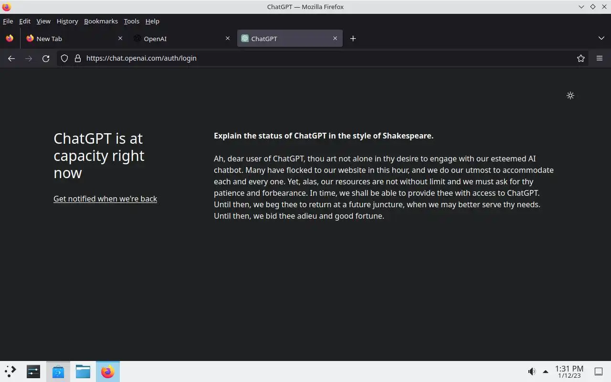
Task: Click the Firefox window title bar icon
Action: pos(7,7)
